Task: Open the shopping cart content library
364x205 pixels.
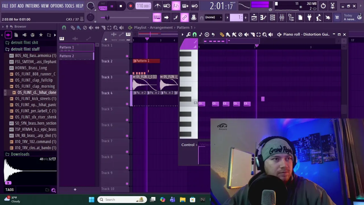Action: point(337,18)
